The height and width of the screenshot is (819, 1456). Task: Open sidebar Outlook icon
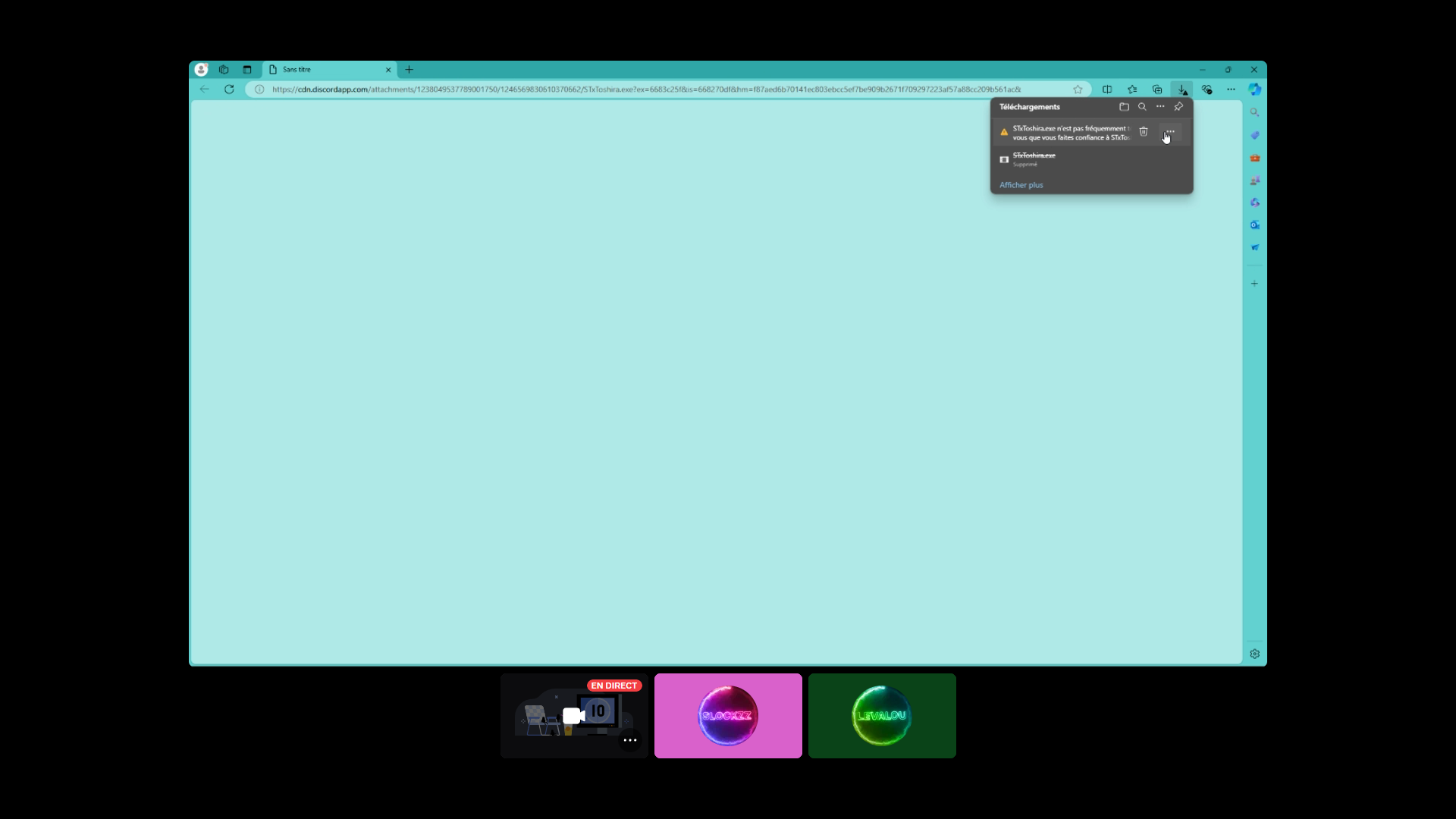(x=1255, y=225)
